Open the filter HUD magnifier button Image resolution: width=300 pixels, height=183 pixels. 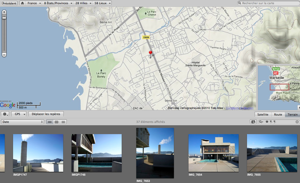(253, 122)
